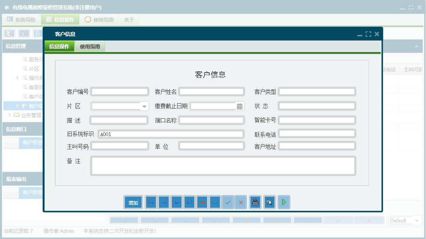426x239 pixels.
Task: Open the 片区 dropdown list
Action: (x=144, y=106)
